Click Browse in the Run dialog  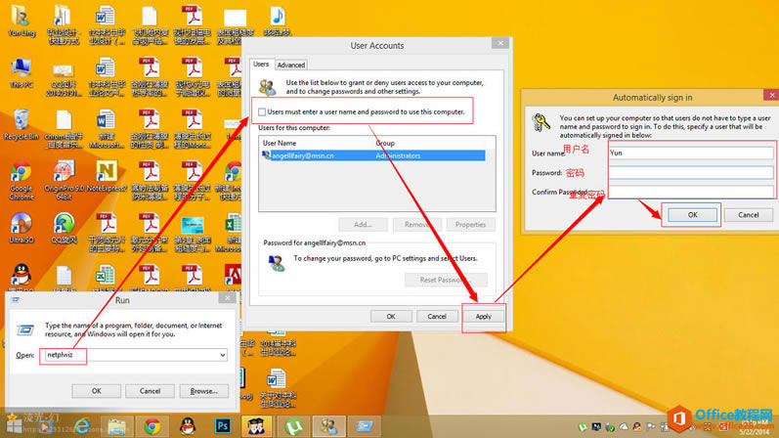(x=204, y=391)
